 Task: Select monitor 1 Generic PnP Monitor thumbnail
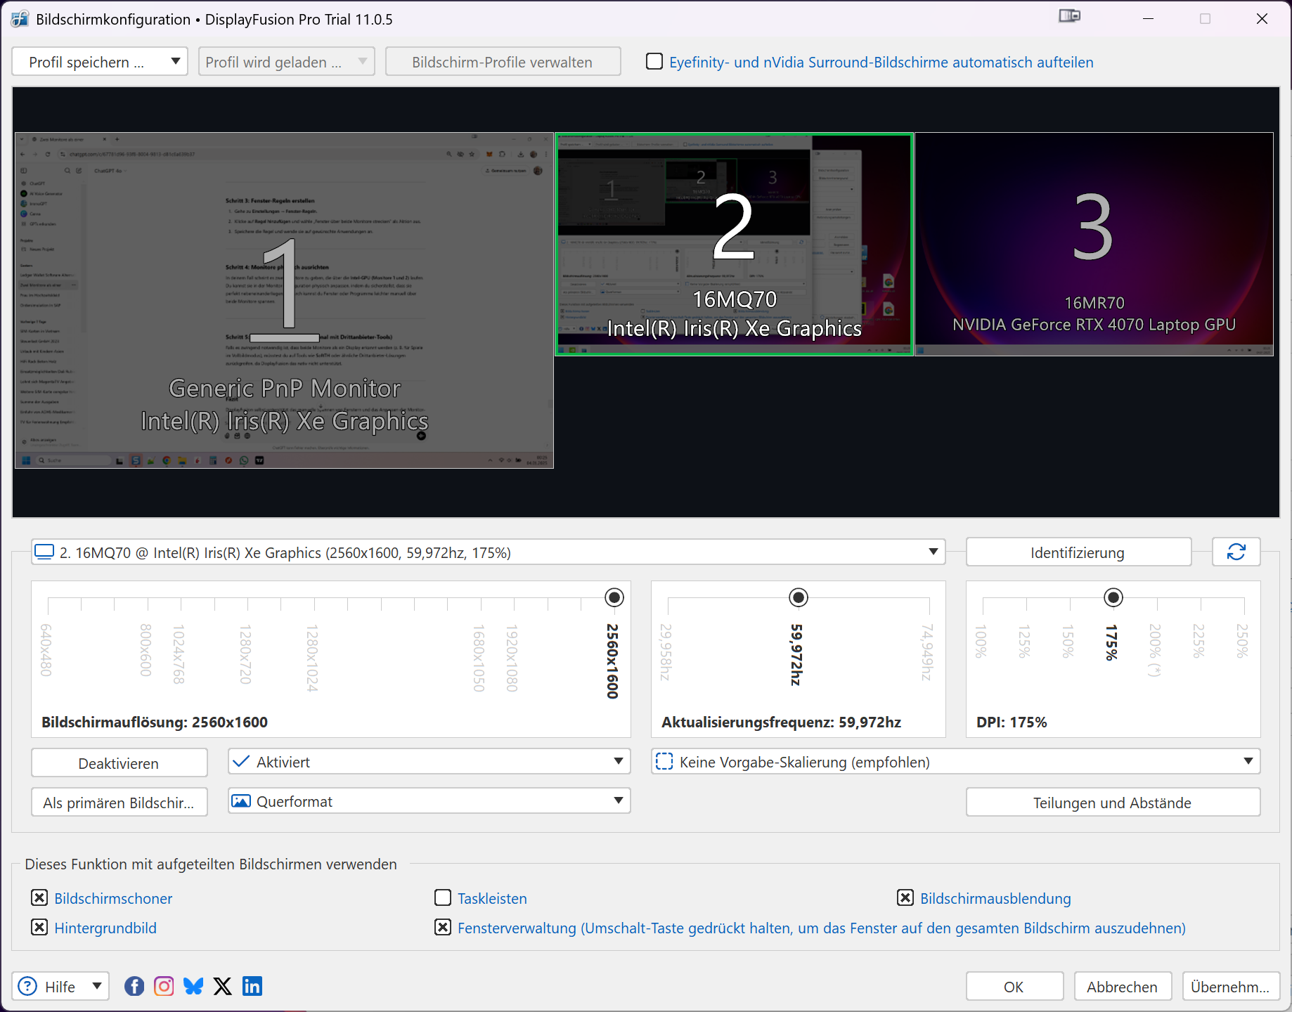coord(285,301)
